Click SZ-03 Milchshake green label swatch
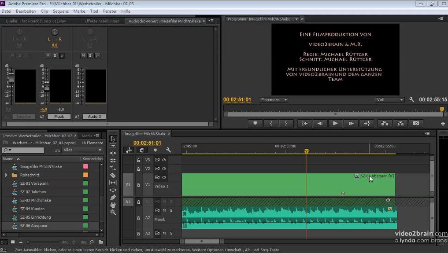This screenshot has width=448, height=253. click(85, 200)
